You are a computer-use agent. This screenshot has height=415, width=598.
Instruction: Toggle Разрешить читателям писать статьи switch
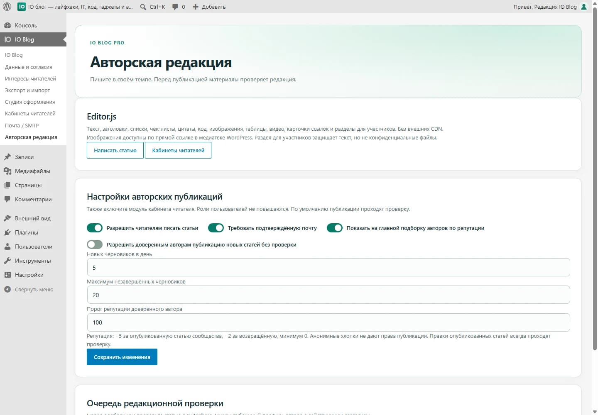coord(95,228)
